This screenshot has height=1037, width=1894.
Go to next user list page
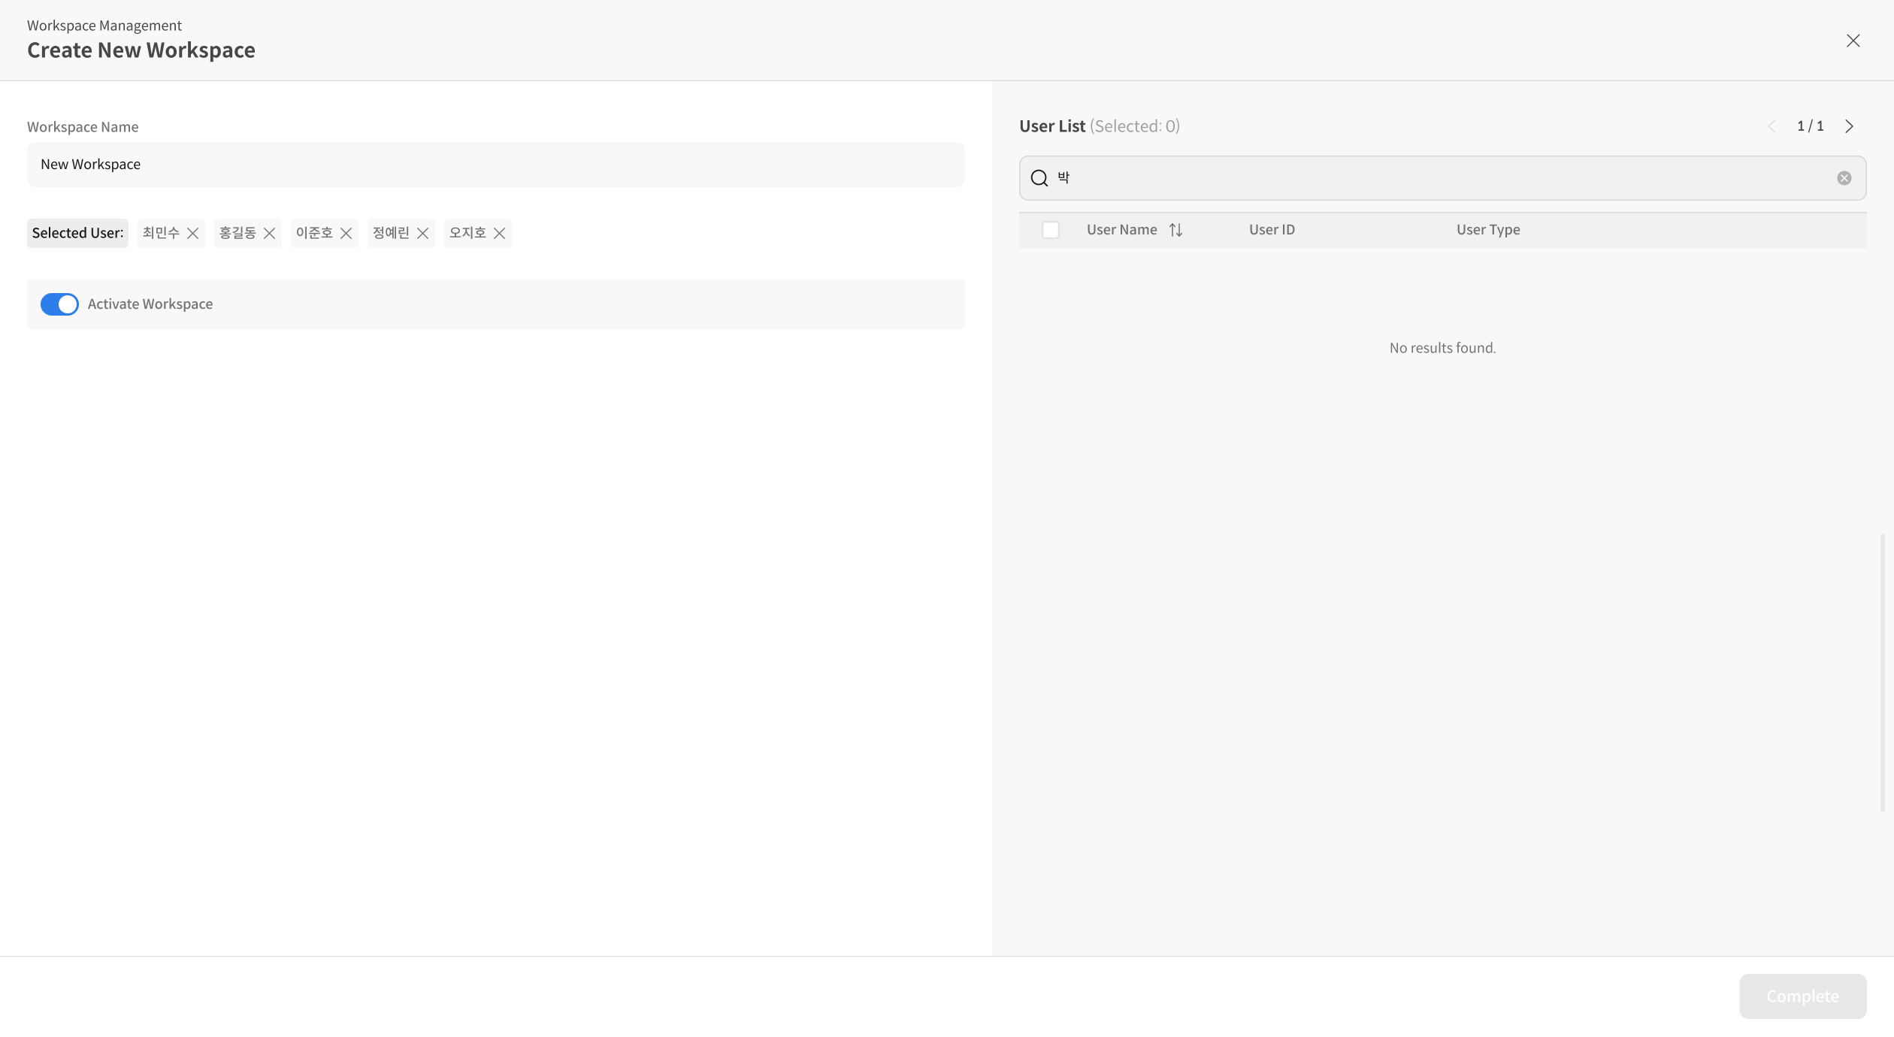coord(1850,126)
